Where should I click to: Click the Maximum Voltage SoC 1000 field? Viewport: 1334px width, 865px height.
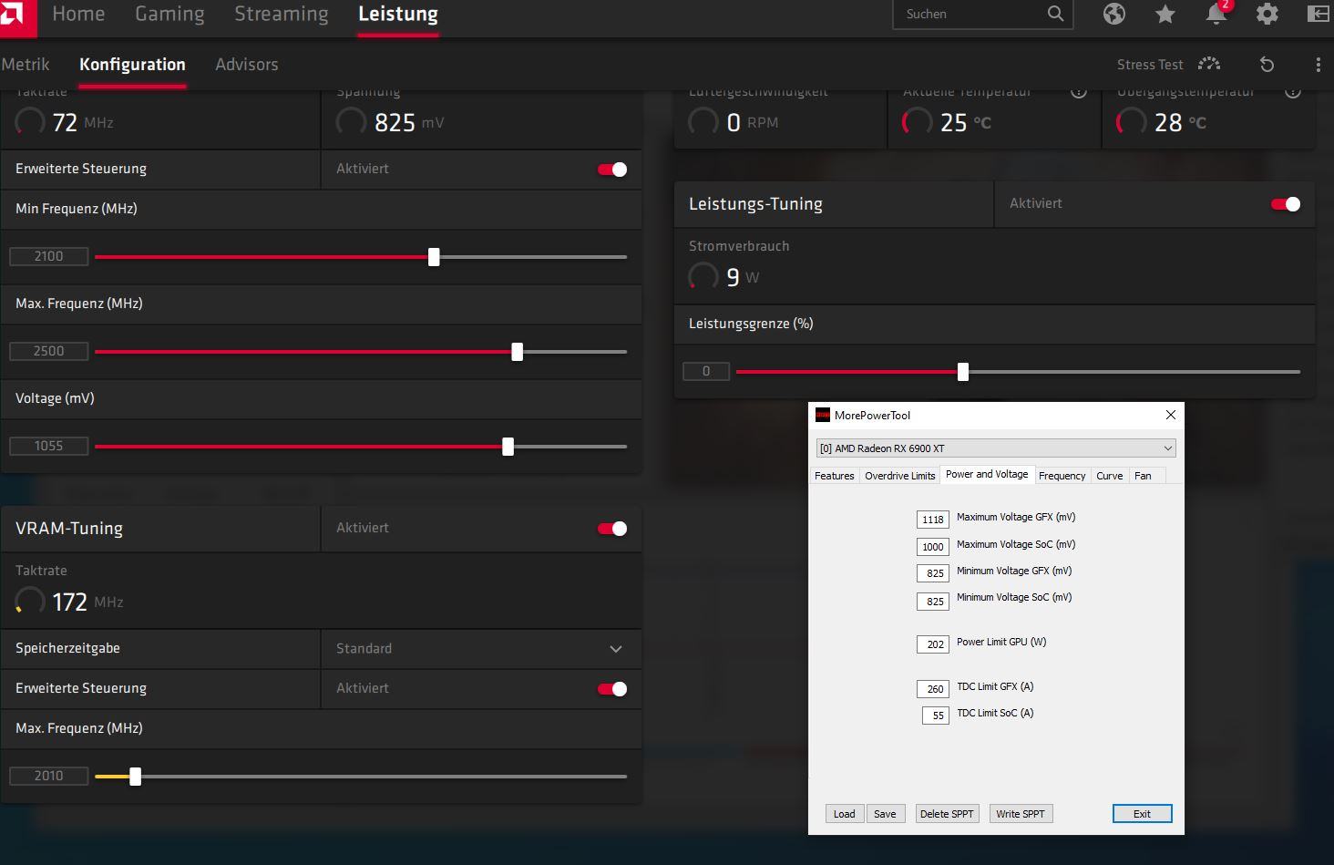tap(933, 547)
